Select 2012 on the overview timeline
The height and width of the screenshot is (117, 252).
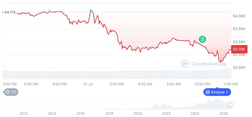click(x=23, y=113)
